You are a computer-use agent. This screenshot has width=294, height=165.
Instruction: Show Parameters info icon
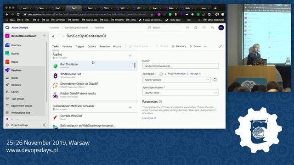(160, 102)
